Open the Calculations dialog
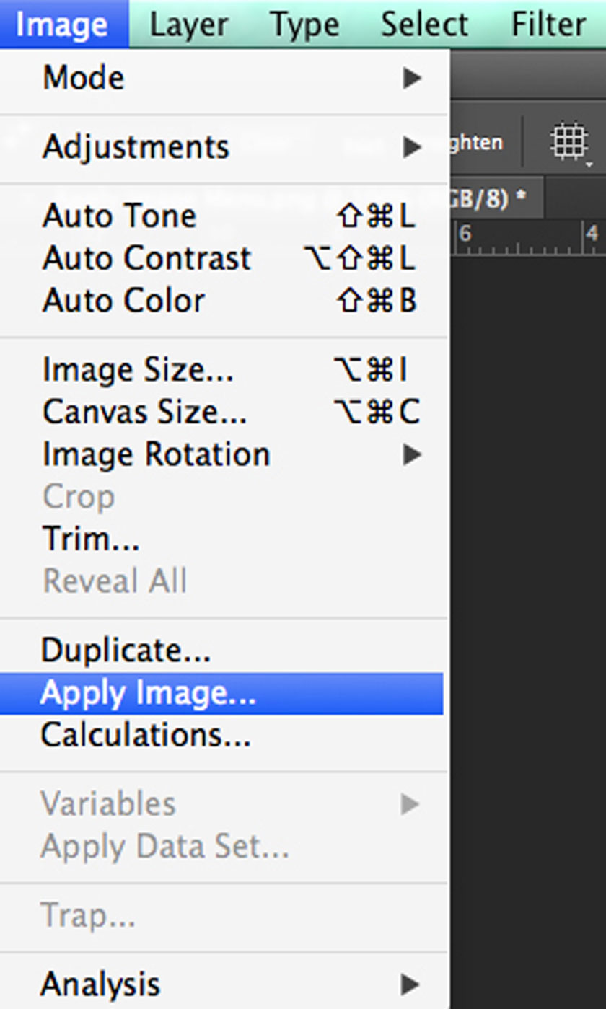The image size is (606, 1009). [146, 735]
